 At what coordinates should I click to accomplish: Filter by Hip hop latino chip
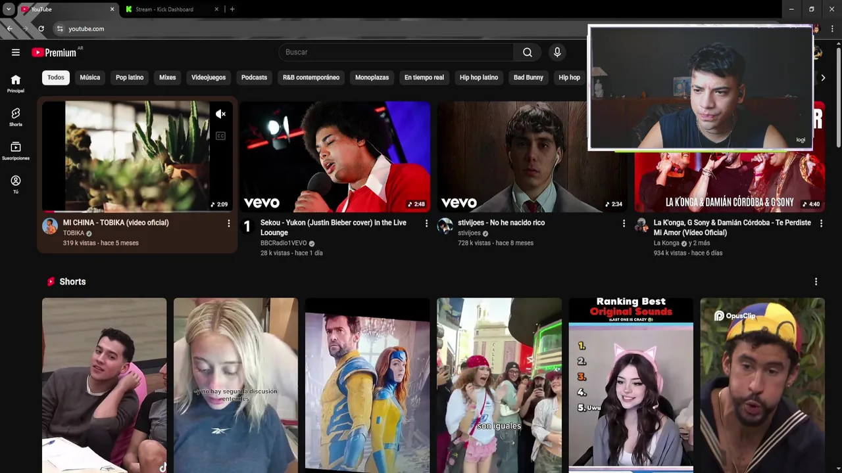click(x=479, y=78)
